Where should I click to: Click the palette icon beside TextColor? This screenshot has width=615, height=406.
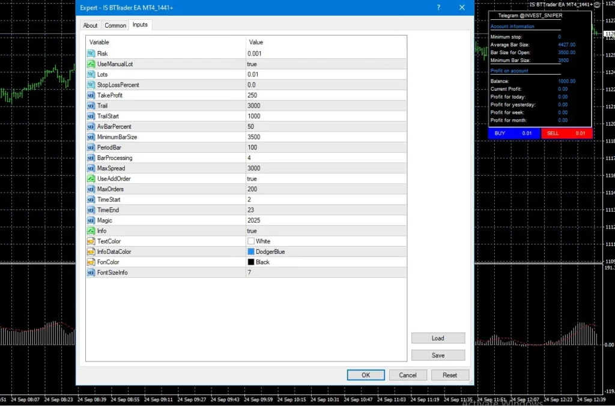pos(92,241)
